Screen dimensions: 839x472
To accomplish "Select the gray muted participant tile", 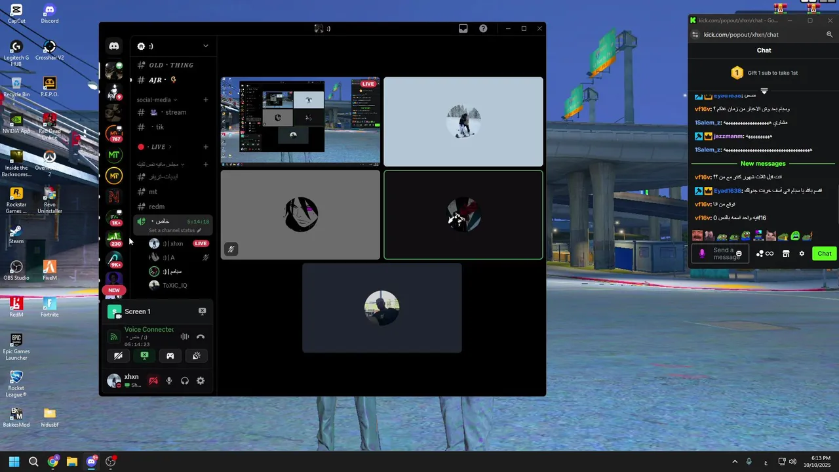I will [x=300, y=215].
